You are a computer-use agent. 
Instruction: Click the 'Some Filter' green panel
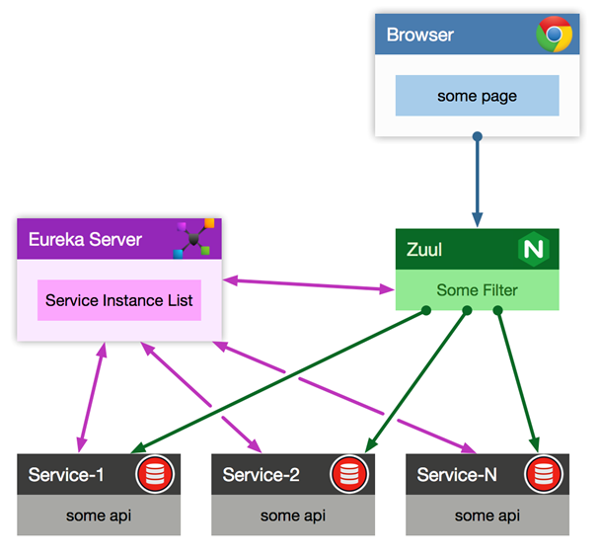click(477, 290)
